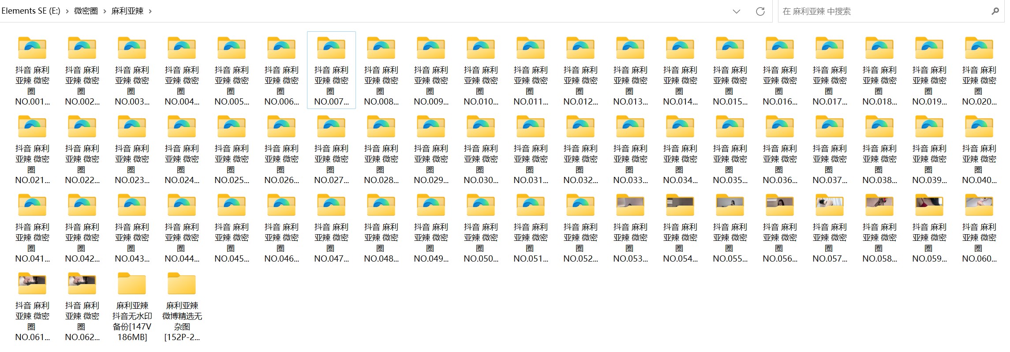Select folder icon NO.005
Screen dimensions: 1010x352
[x=232, y=48]
